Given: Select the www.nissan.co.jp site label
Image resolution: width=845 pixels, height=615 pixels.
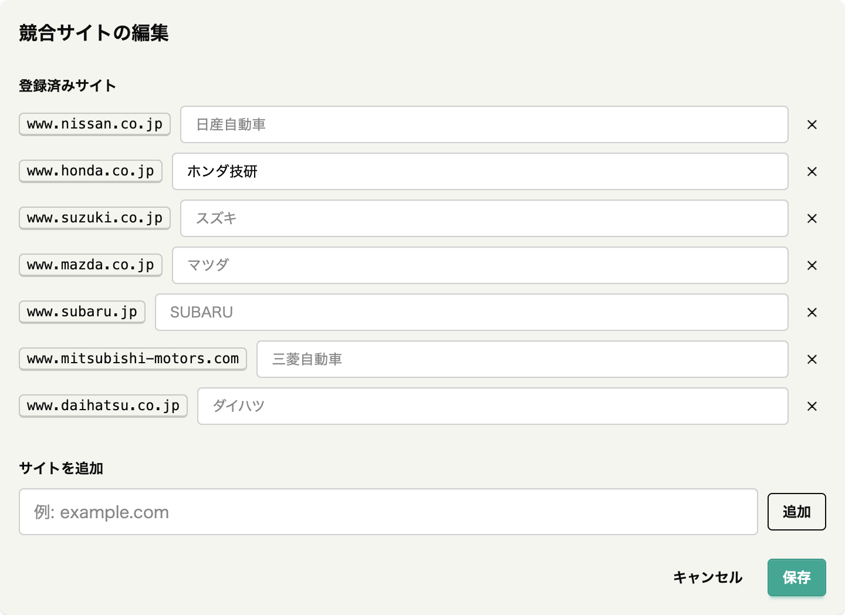Looking at the screenshot, I should 94,124.
